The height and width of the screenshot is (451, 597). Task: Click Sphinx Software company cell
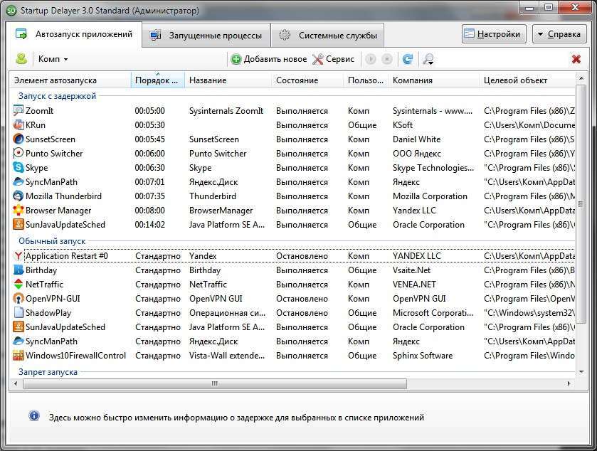(423, 356)
